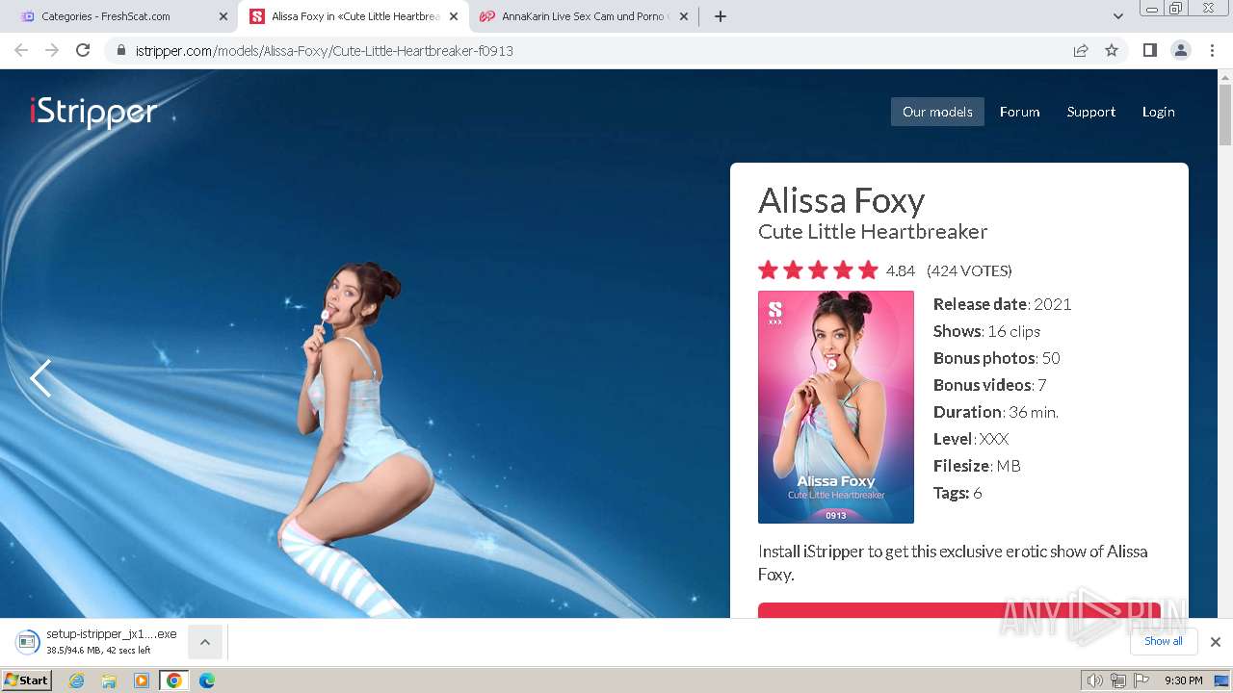This screenshot has width=1233, height=693.
Task: Switch to the AnnaKarin Live tab
Action: 583,16
